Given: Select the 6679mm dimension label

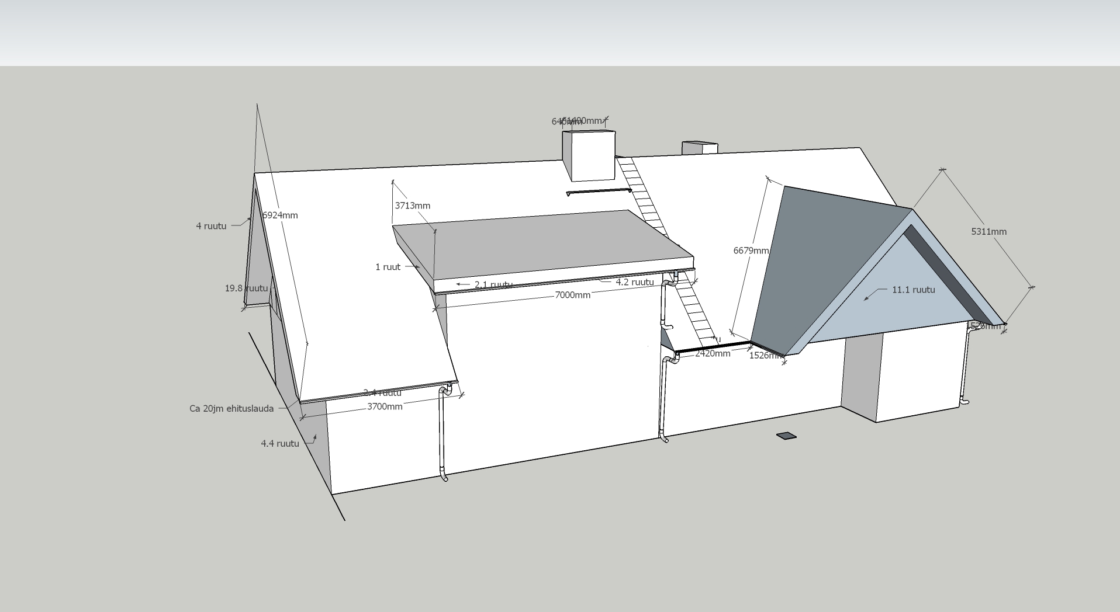Looking at the screenshot, I should 751,251.
